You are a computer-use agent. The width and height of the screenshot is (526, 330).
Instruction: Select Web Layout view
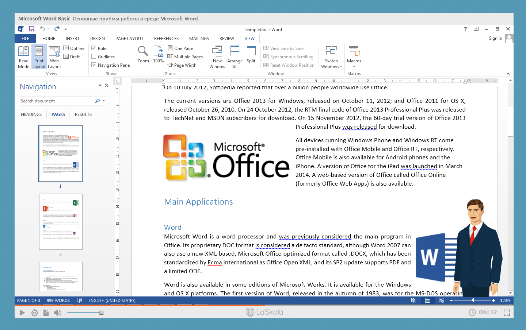[x=54, y=57]
